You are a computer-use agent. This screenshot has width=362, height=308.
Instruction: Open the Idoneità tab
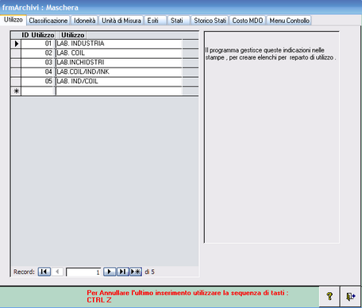coord(84,21)
